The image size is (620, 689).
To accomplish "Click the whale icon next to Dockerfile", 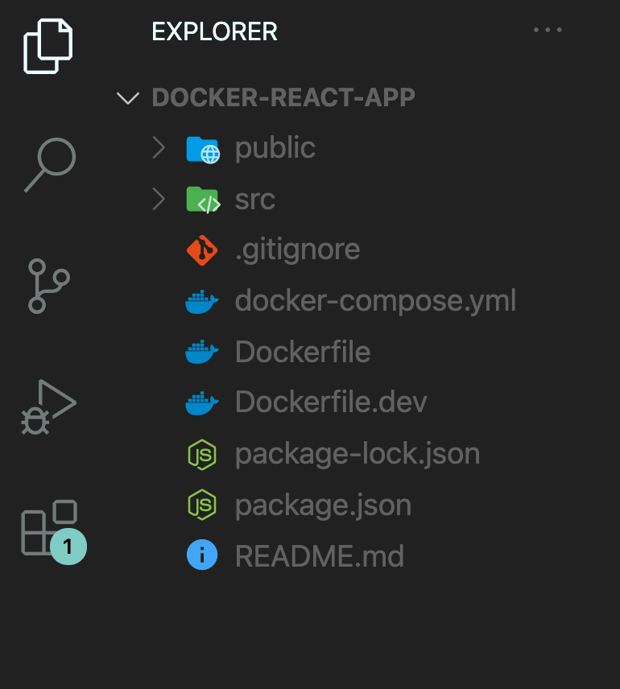I will coord(202,352).
